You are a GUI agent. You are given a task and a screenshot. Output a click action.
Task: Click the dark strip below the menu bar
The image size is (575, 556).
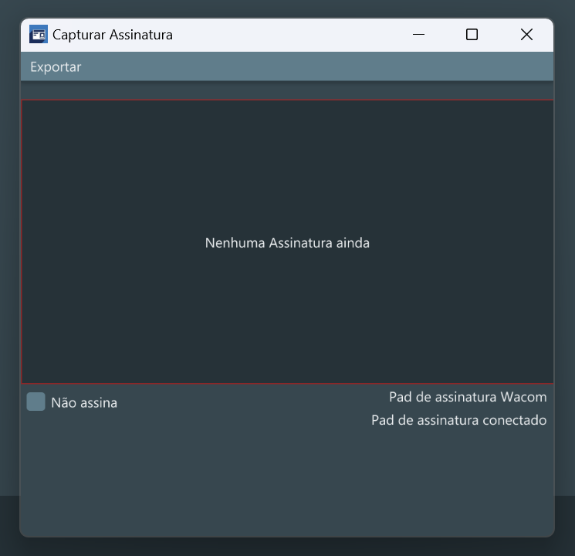pos(287,90)
